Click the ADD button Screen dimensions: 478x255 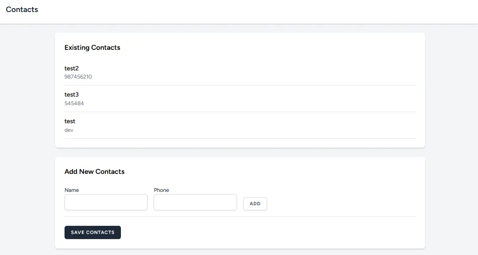pos(255,203)
